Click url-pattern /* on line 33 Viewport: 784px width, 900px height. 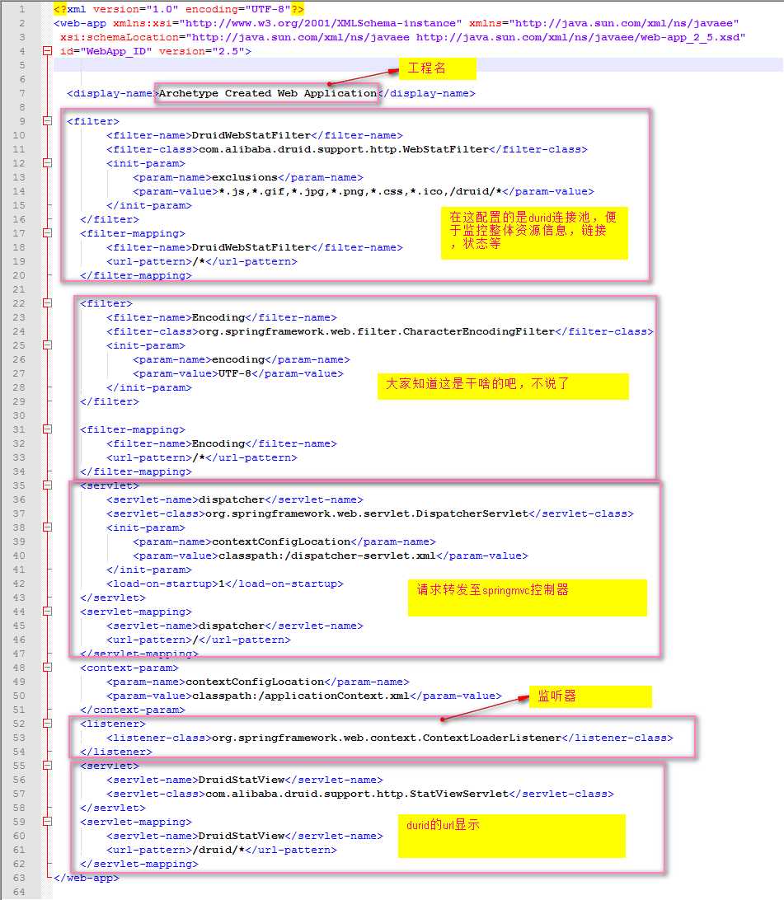(x=199, y=457)
